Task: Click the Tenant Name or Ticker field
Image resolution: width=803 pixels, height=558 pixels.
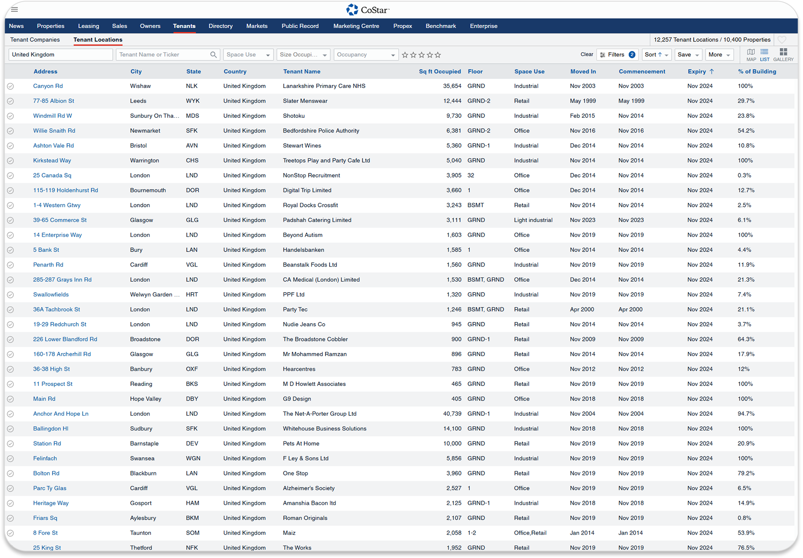Action: (163, 55)
